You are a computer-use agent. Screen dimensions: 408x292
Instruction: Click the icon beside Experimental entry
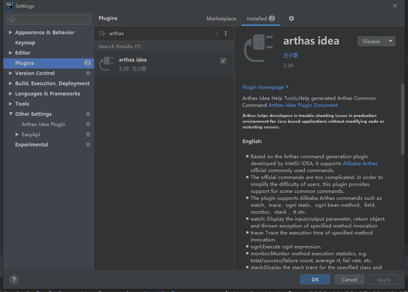point(88,144)
